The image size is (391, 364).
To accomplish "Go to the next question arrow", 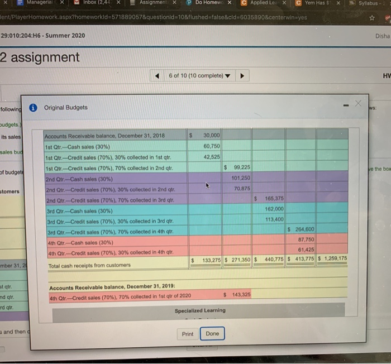I will (x=242, y=76).
